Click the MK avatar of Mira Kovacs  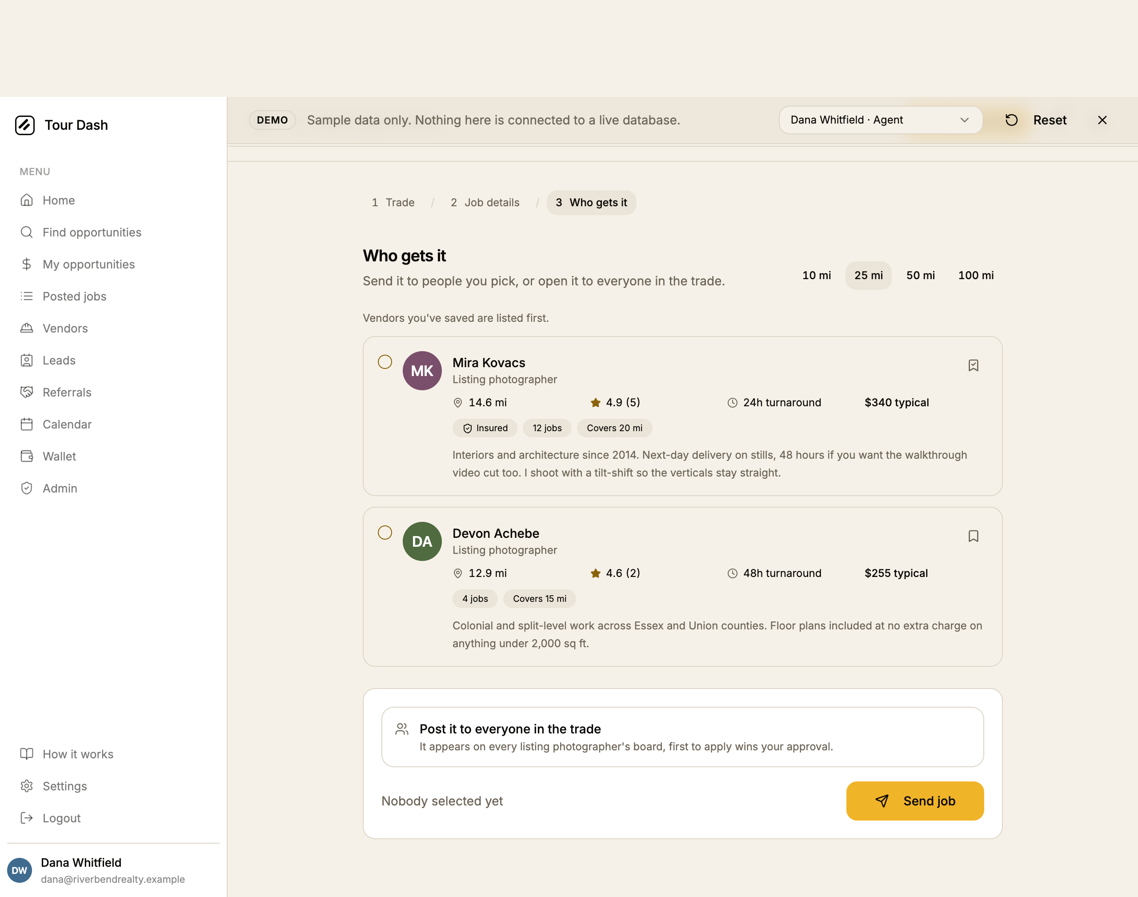pyautogui.click(x=422, y=371)
